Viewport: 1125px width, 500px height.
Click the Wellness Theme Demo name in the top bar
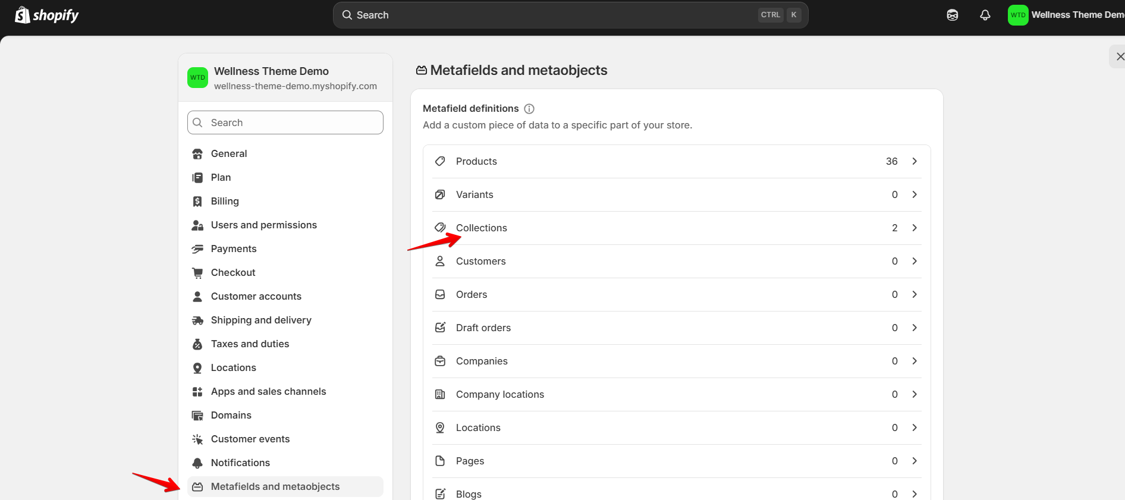[1077, 15]
